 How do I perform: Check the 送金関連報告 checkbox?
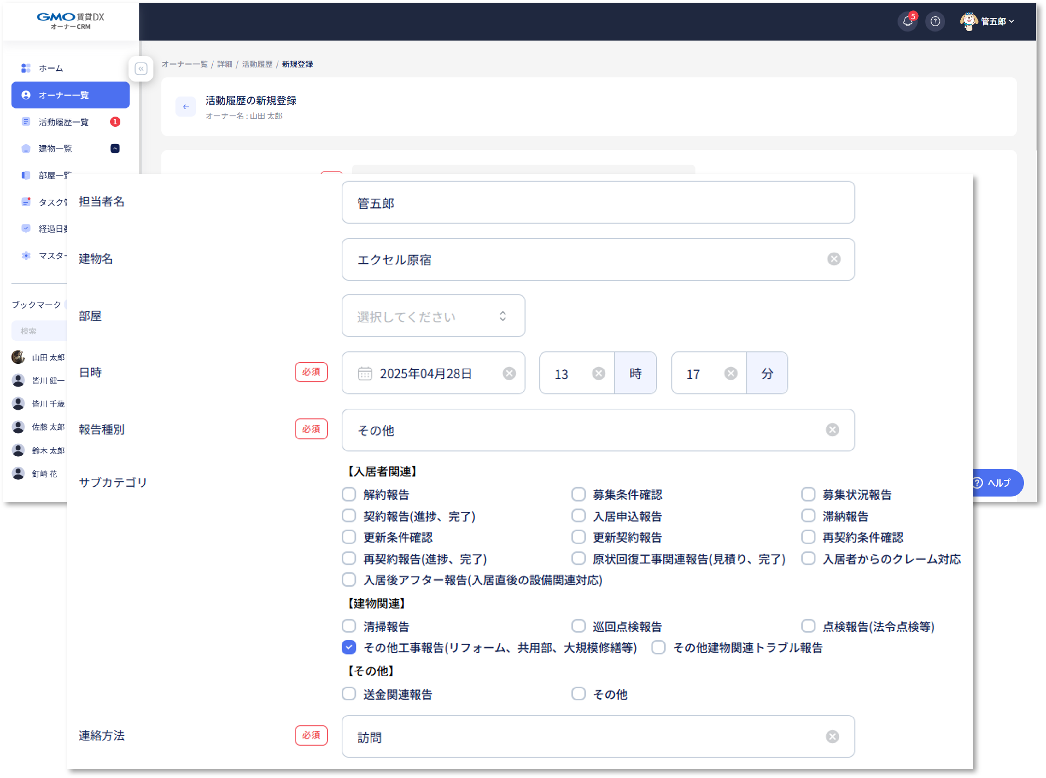coord(349,694)
